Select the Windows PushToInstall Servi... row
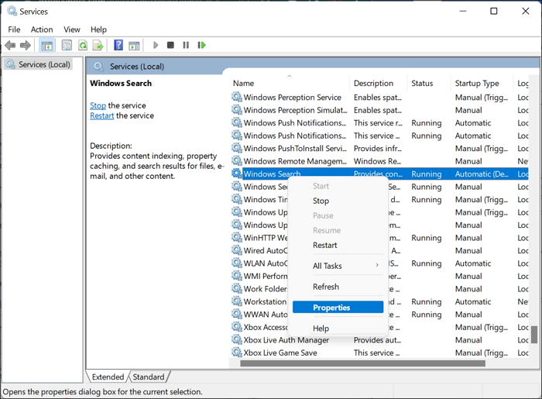Screen dimensions: 542x399 click(x=379, y=148)
